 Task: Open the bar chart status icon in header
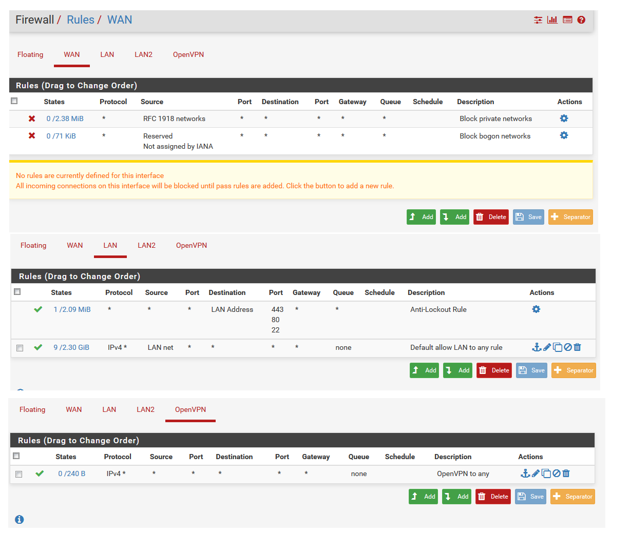point(552,20)
